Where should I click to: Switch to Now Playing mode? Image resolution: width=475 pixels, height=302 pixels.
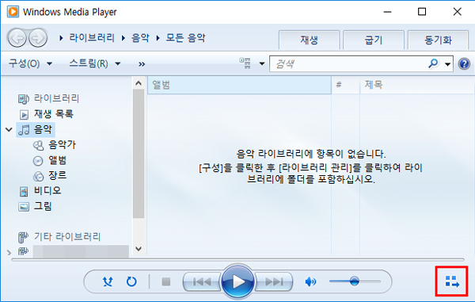click(x=452, y=281)
